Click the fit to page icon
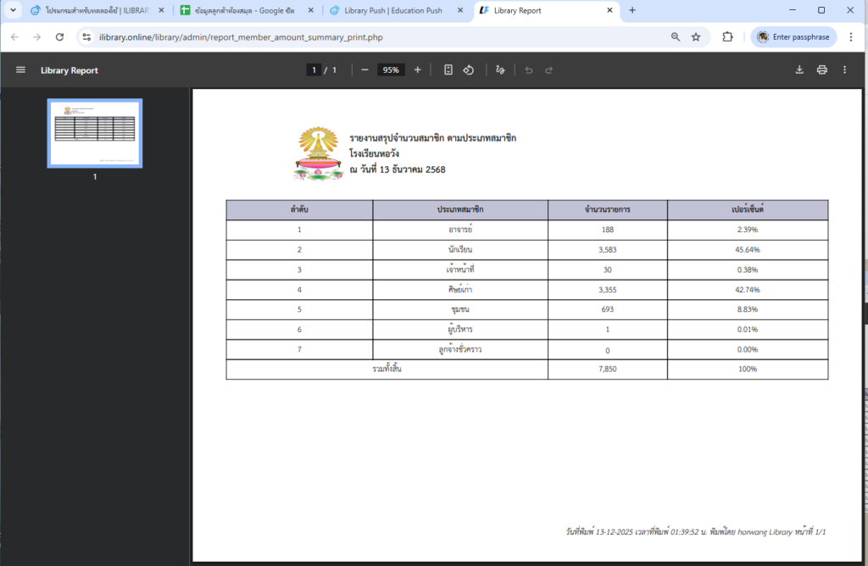The width and height of the screenshot is (868, 566). [448, 70]
